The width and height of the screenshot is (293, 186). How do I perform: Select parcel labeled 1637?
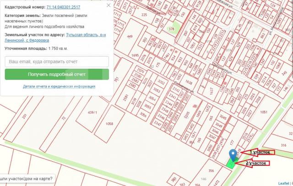[212, 91]
